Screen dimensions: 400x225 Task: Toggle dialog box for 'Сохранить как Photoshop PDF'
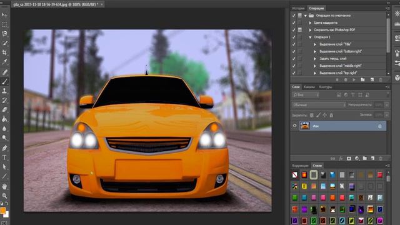click(300, 30)
